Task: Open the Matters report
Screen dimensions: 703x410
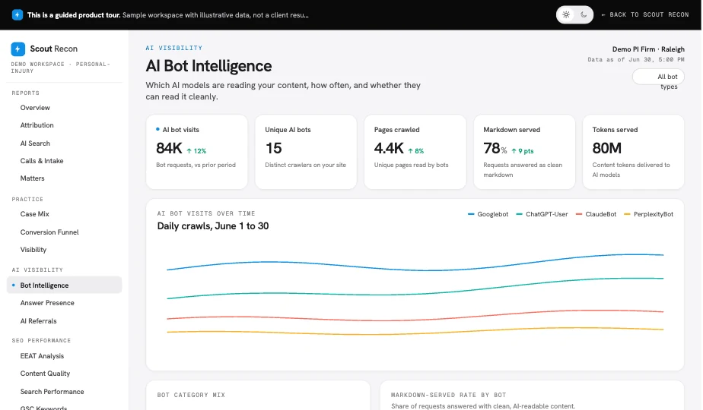Action: (32, 178)
